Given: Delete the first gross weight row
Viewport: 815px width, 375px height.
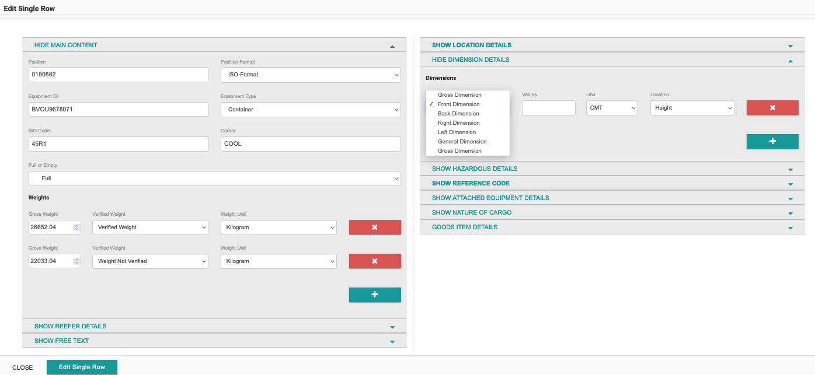Looking at the screenshot, I should (x=375, y=227).
